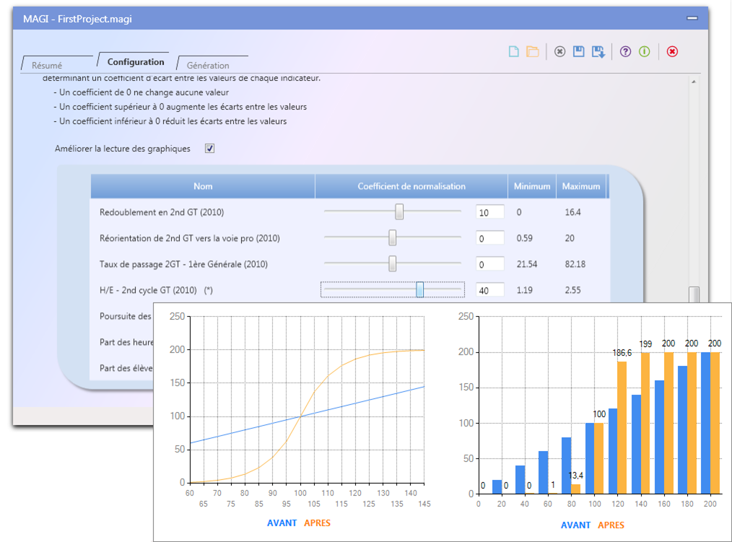732x542 pixels.
Task: Open the Génération tab
Action: [x=208, y=65]
